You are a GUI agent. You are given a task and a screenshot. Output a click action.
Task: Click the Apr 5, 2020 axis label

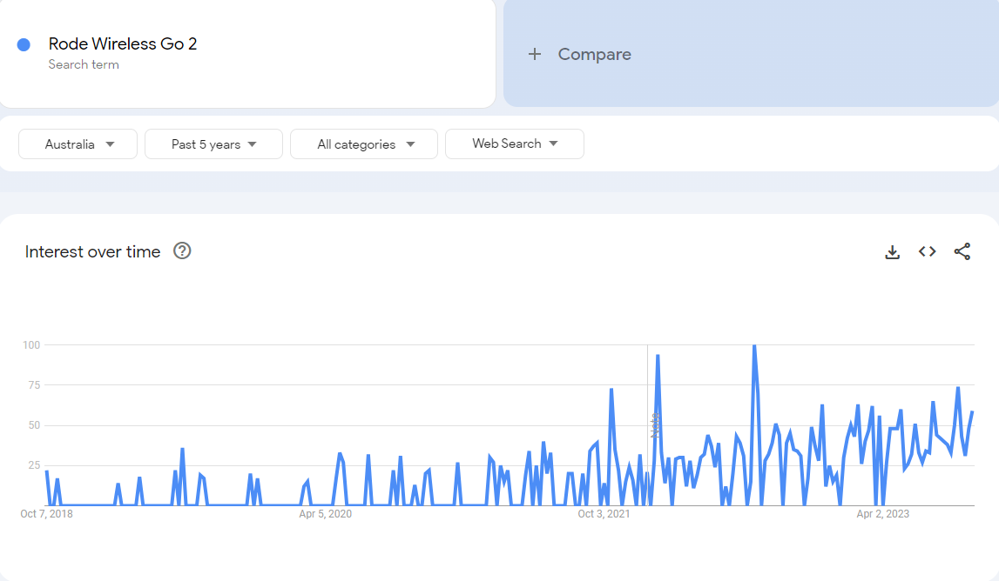click(325, 513)
